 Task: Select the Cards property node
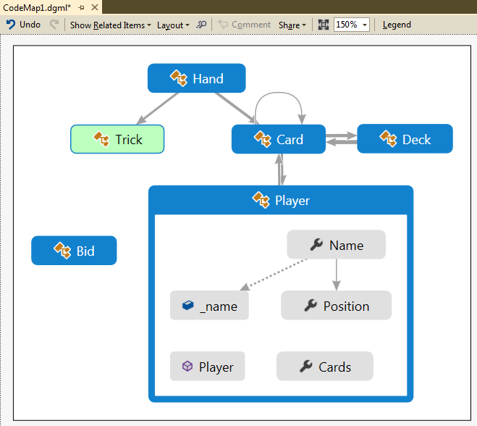[x=325, y=367]
